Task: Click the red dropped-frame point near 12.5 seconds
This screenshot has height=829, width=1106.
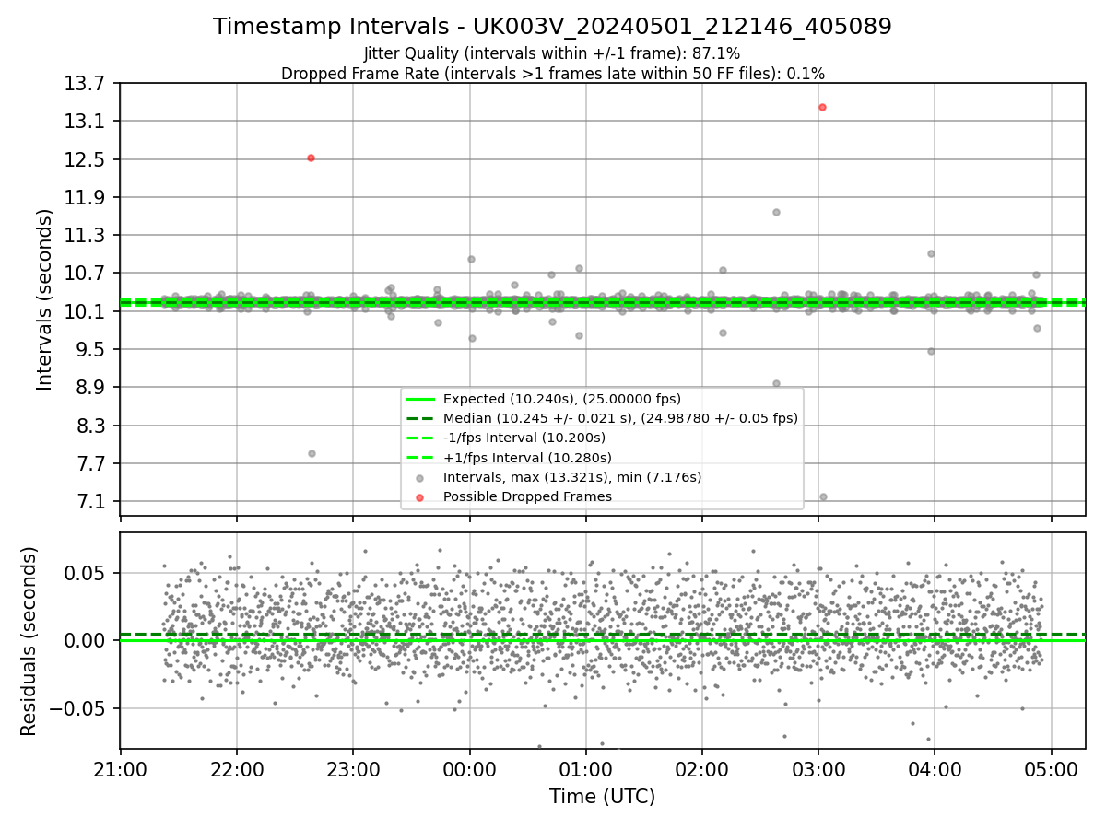Action: click(311, 158)
